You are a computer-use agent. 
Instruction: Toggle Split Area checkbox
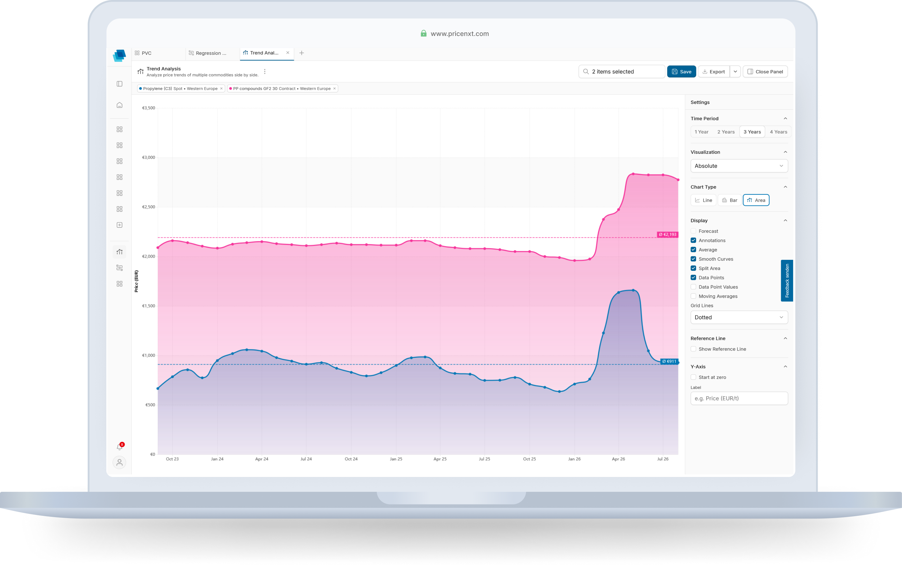click(x=693, y=269)
